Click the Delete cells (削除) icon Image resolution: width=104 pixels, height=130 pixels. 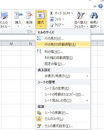(x=29, y=15)
